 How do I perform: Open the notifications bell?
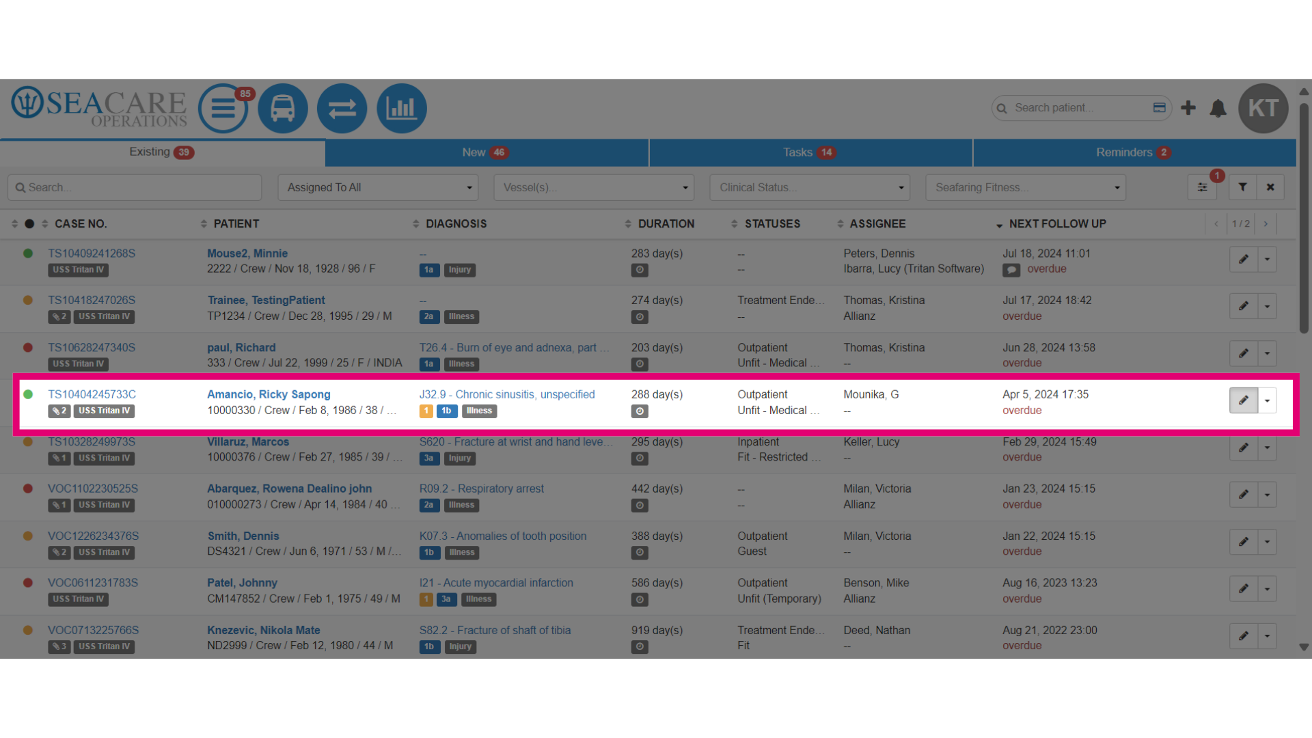coord(1218,108)
